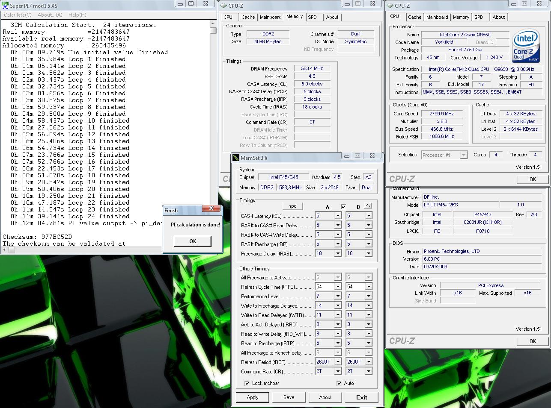Click the Checksum: 977BC52D line

point(37,237)
